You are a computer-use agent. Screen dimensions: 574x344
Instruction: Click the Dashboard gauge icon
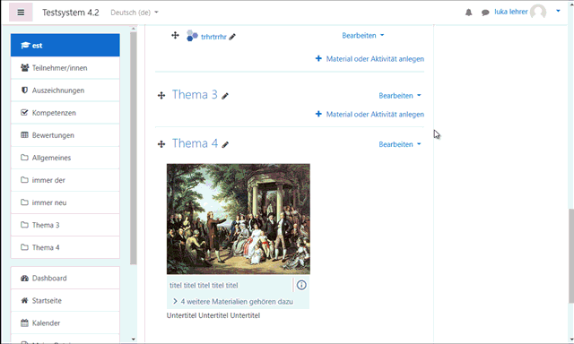click(24, 279)
